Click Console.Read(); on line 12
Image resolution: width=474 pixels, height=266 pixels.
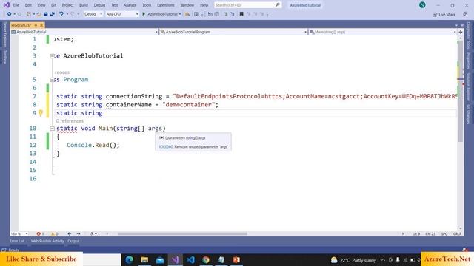click(93, 145)
